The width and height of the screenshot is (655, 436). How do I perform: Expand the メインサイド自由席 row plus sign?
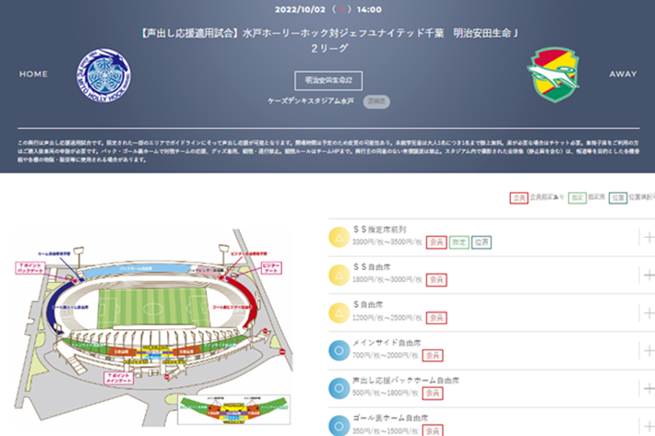pyautogui.click(x=649, y=350)
